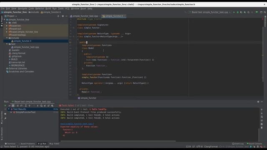Open Search Everywhere magnifier at top right

265,12
